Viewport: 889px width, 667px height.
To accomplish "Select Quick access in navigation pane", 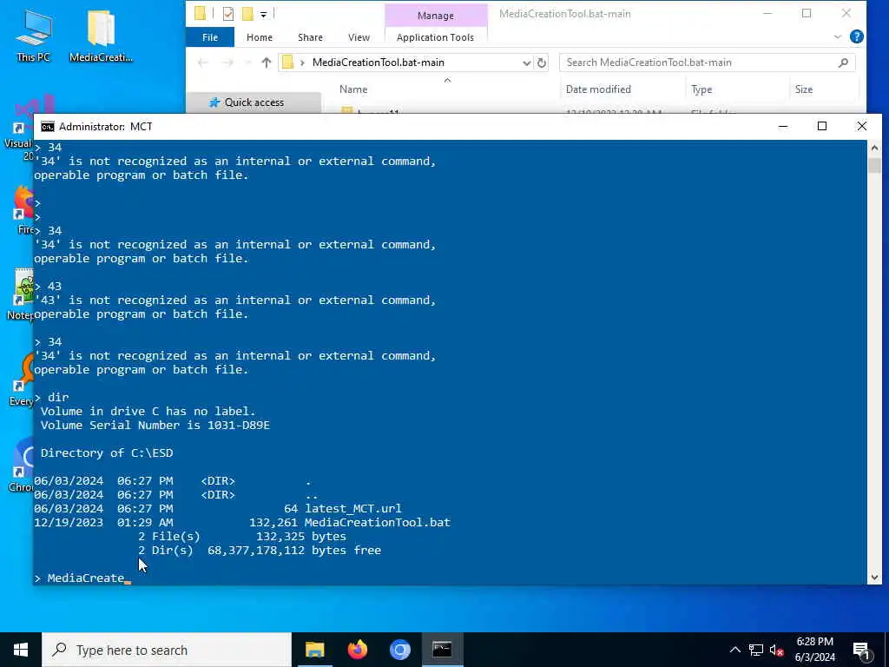I will pos(254,102).
